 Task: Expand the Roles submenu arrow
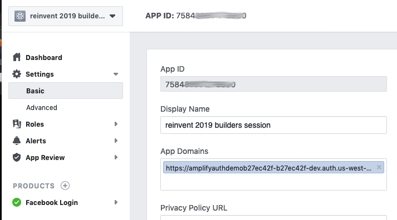click(116, 124)
